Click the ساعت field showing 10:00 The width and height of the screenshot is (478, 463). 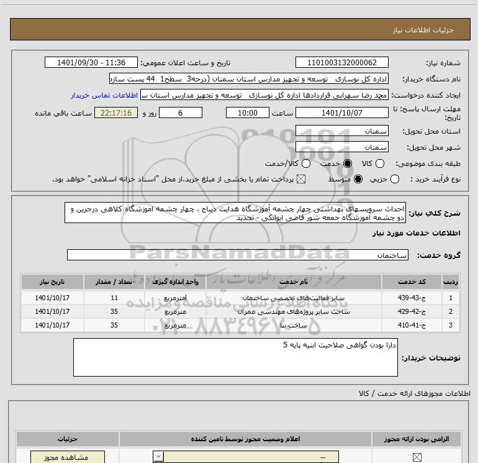[248, 112]
